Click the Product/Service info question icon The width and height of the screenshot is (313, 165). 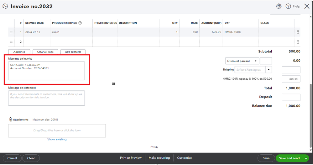(80, 23)
